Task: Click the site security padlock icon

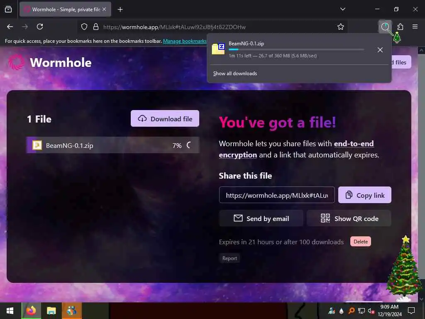Action: [96, 27]
